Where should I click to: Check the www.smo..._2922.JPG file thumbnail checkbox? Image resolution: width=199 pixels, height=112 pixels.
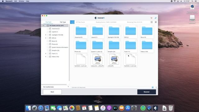click(103, 55)
